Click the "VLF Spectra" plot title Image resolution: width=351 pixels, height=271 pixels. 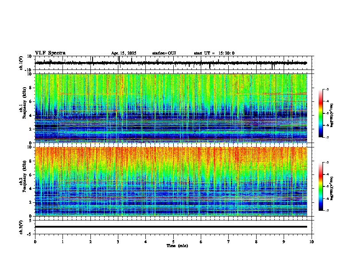(x=50, y=53)
